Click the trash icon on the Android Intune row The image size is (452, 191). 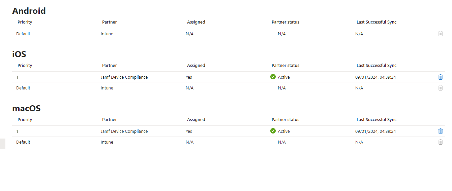[x=440, y=34]
